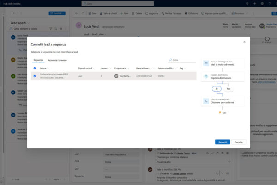This screenshot has height=185, width=277.
Task: Open the help question mark in top bar
Action: 270,4
